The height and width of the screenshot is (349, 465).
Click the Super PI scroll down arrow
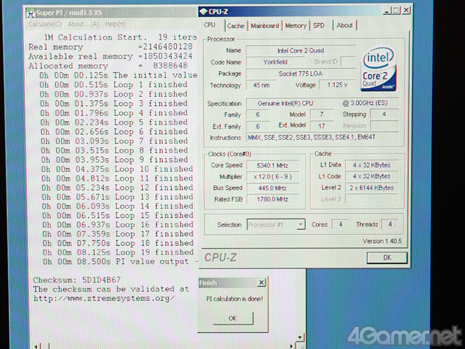coord(300,337)
